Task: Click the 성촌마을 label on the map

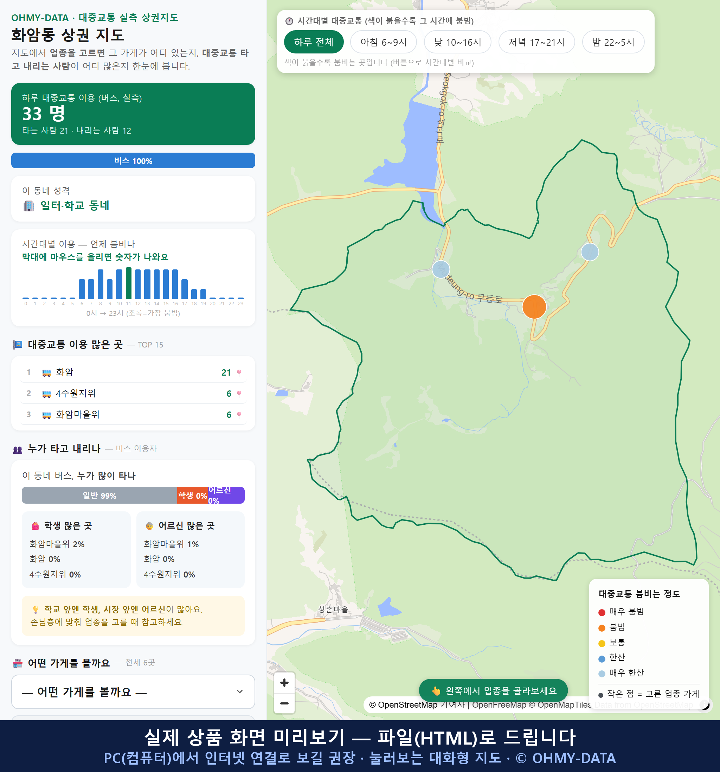Action: click(x=333, y=609)
